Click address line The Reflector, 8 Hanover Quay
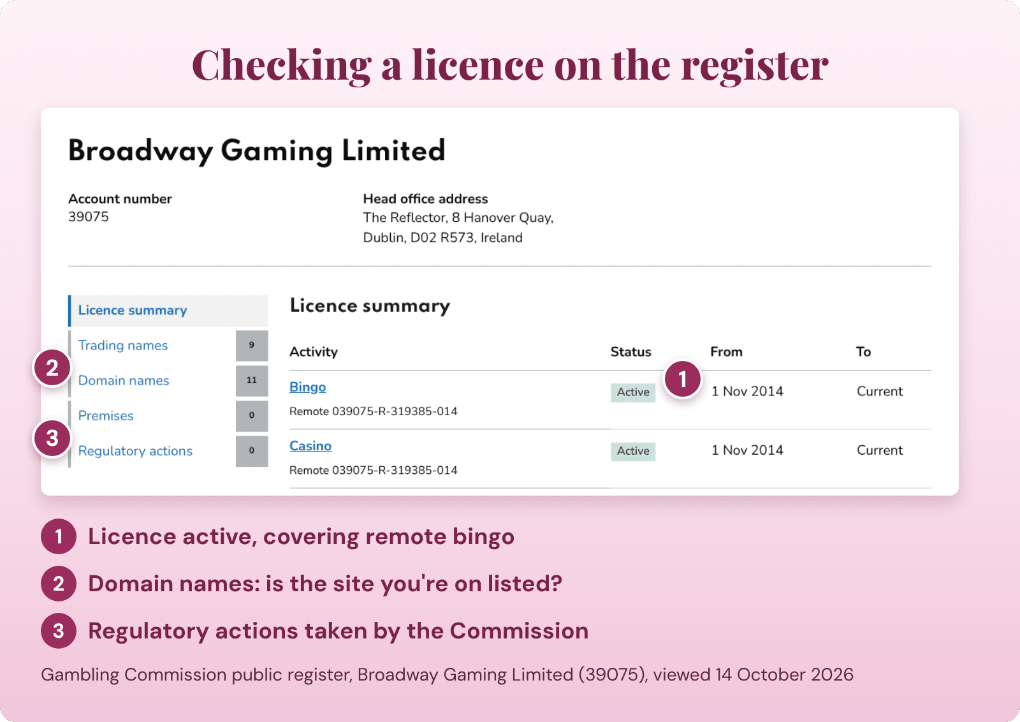 point(458,218)
